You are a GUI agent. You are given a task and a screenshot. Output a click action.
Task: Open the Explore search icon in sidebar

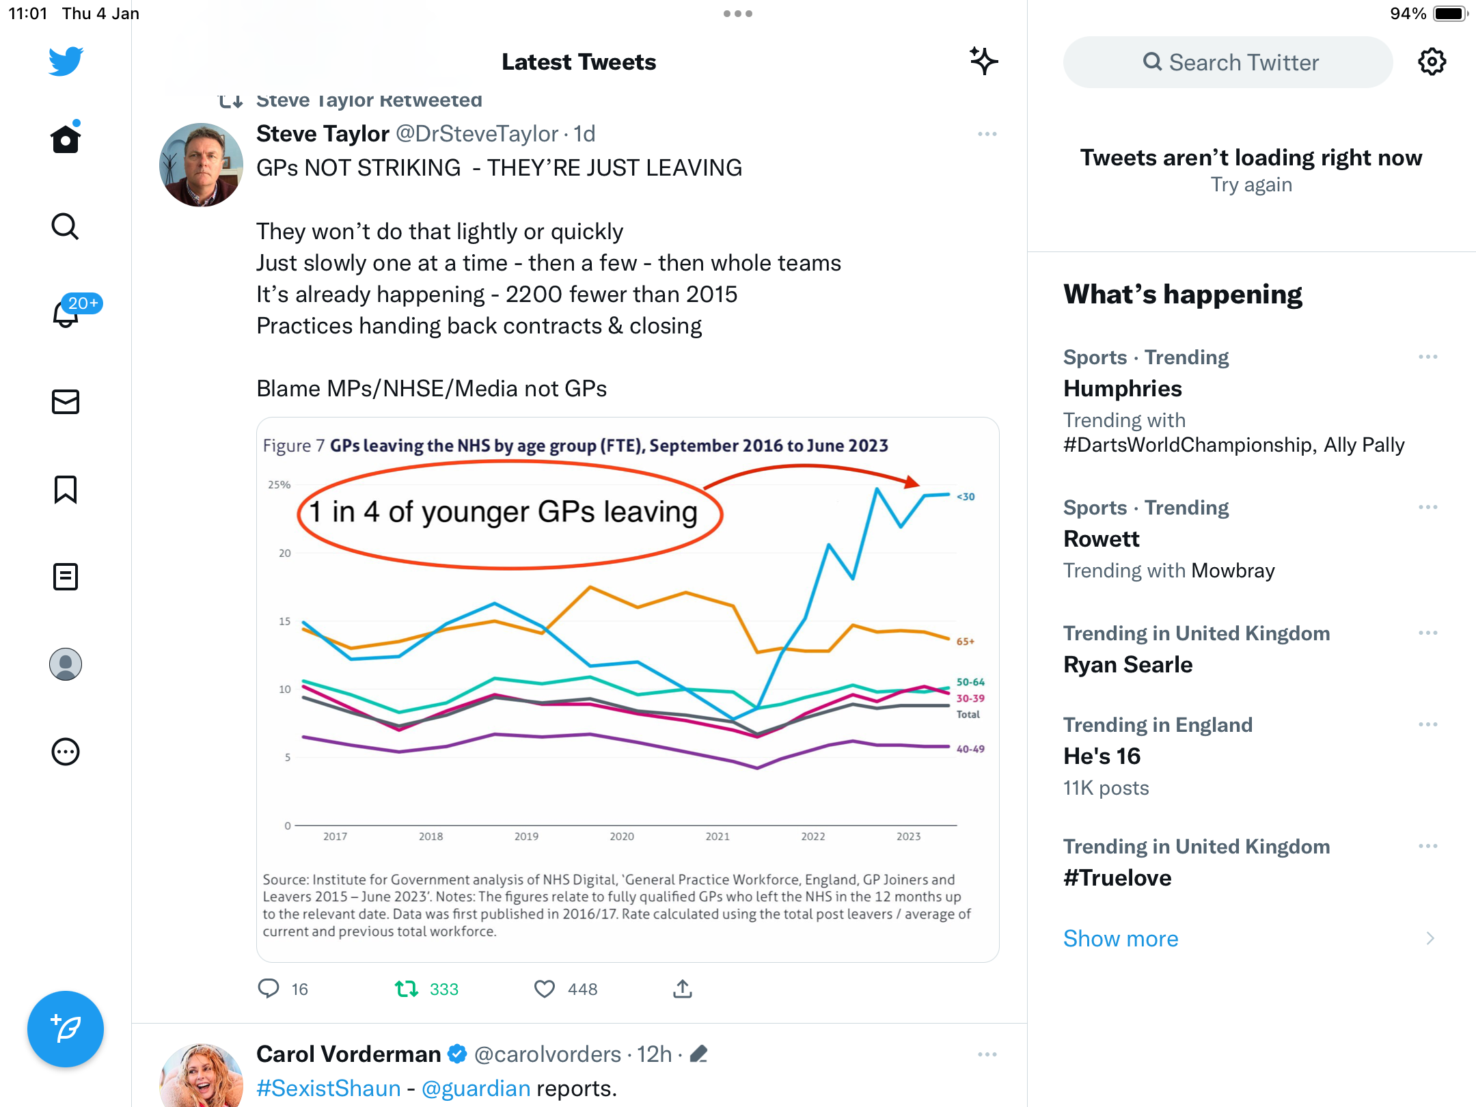click(66, 226)
